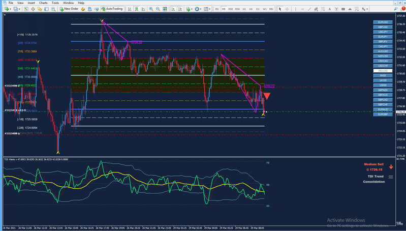Switch to line chart display icon
Viewport: 406px width, 231px height.
point(143,9)
